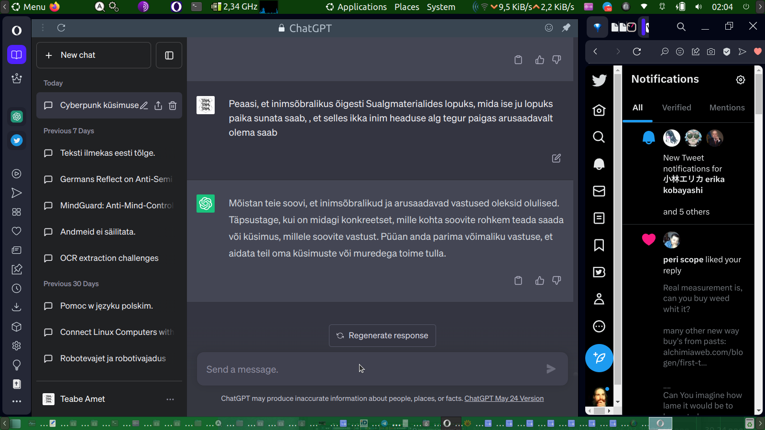The height and width of the screenshot is (430, 765).
Task: Open the System menu in the top panel
Action: [x=441, y=7]
